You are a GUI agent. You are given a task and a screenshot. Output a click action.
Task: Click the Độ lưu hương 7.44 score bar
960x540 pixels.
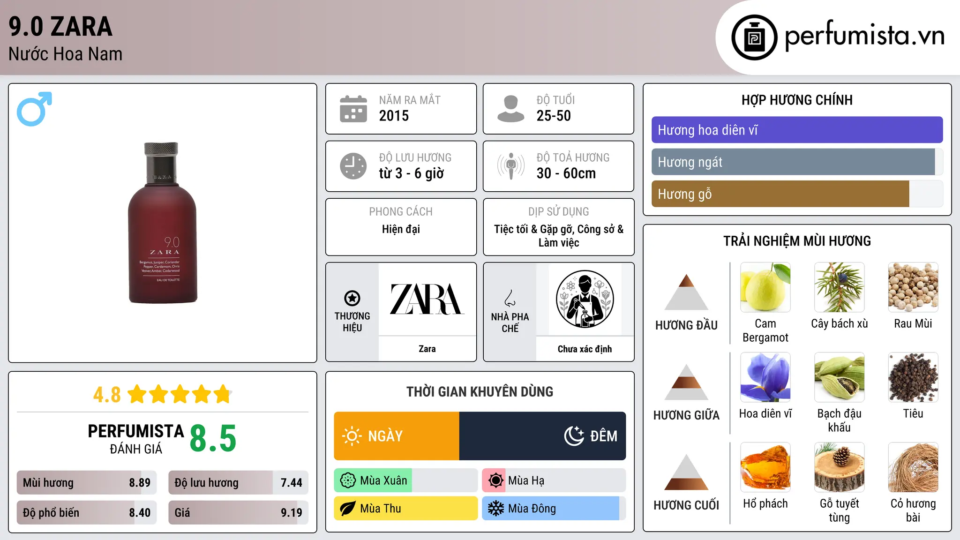(x=238, y=482)
